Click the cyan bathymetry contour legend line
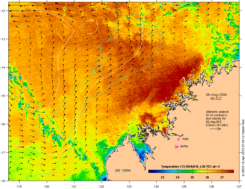 point(121,173)
